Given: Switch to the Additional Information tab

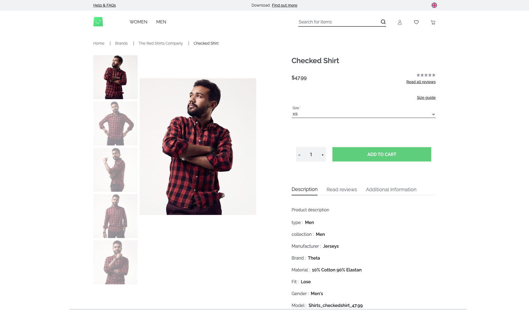Looking at the screenshot, I should pos(391,190).
